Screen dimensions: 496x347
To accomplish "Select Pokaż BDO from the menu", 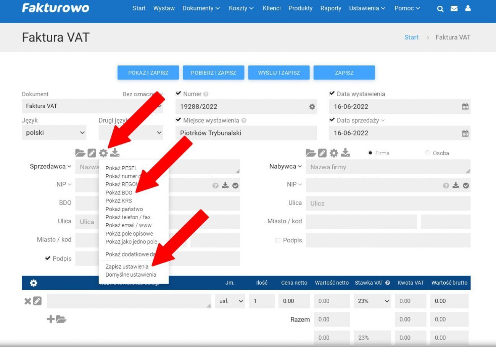I will tap(119, 193).
